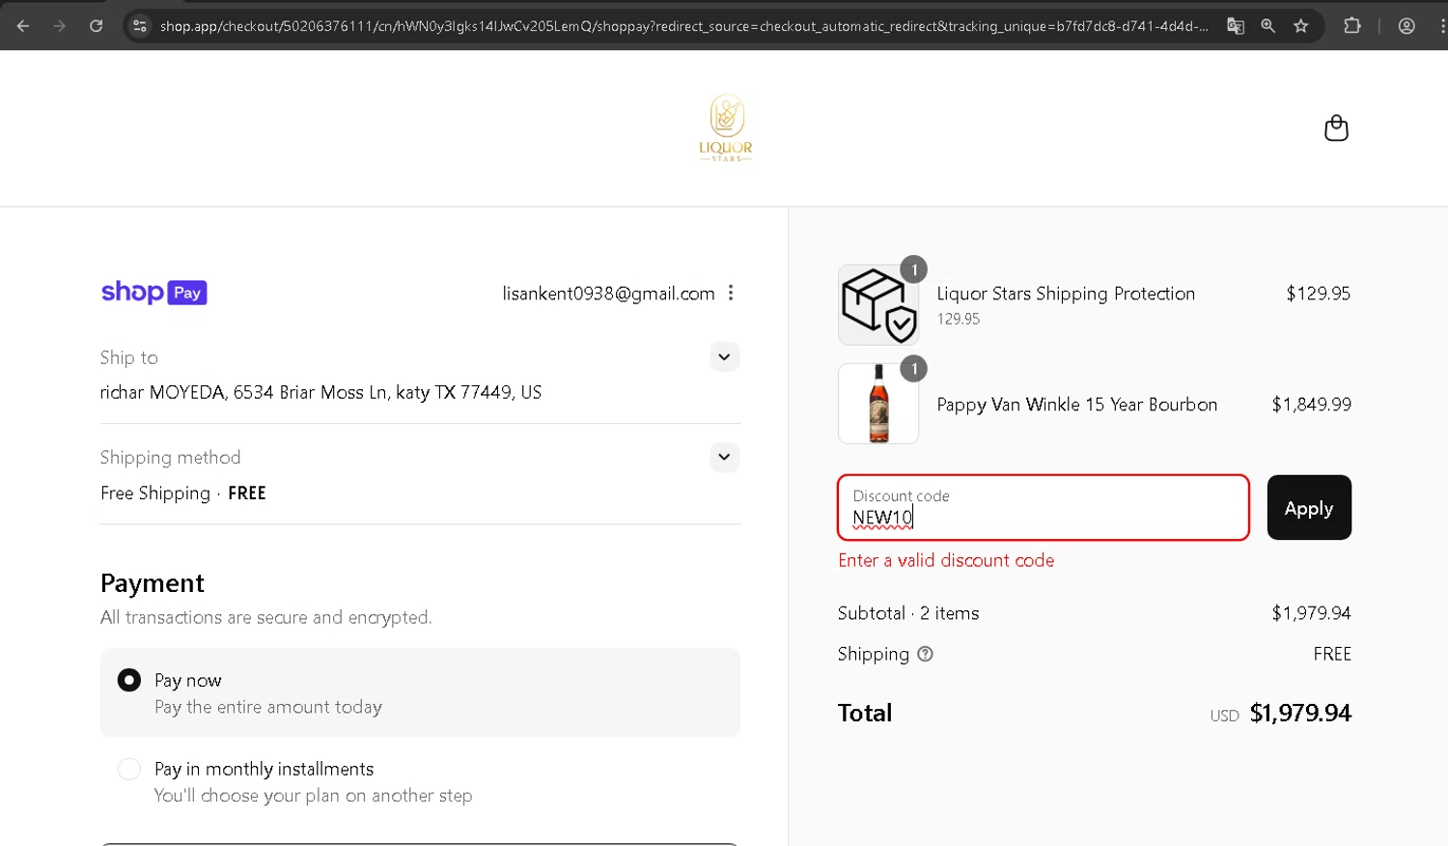
Task: Click the Payment heading
Action: point(153,583)
